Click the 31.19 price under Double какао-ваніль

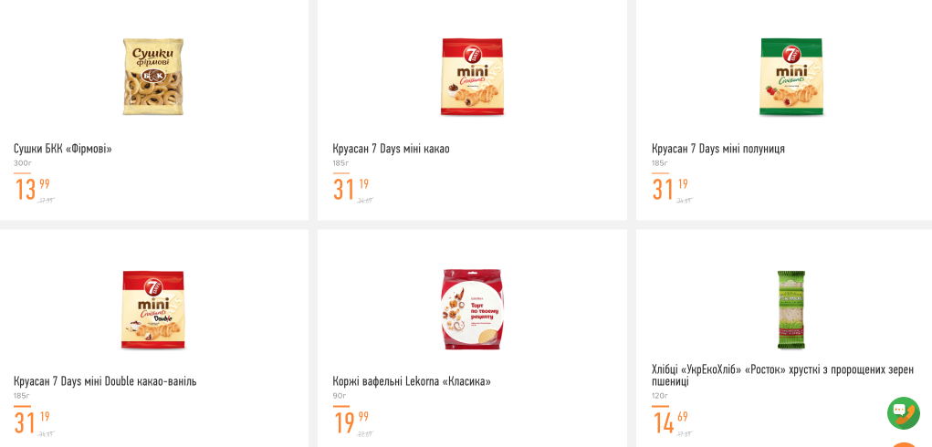tap(31, 421)
